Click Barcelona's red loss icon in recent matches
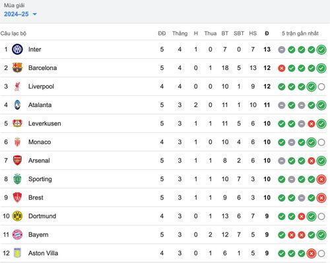Viewport: 330px width, 263px height. click(282, 68)
